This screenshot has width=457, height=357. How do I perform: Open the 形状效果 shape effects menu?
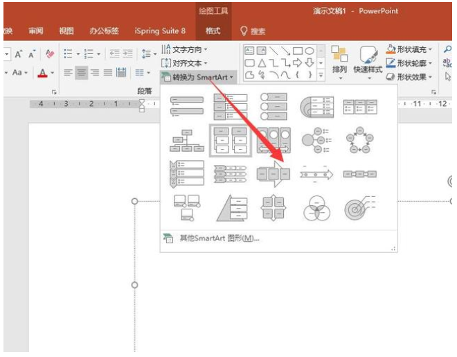[x=409, y=77]
